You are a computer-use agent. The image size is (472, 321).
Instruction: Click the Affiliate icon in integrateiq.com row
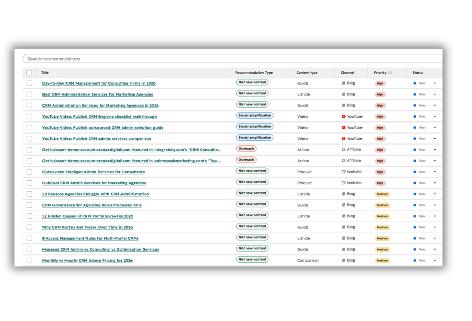(343, 150)
